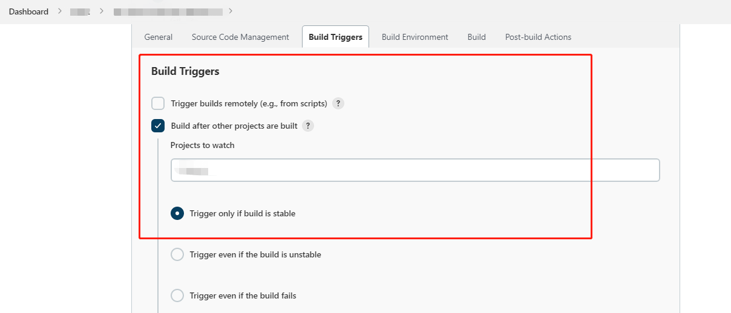
Task: Select Trigger even if the build is unstable
Action: [177, 254]
